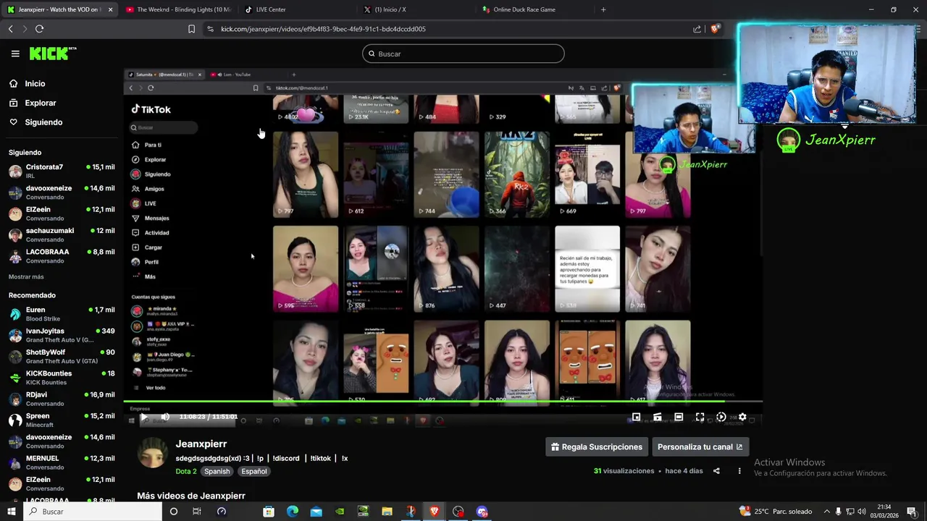This screenshot has height=521, width=927.
Task: Open Cortana circle on the taskbar
Action: [173, 512]
